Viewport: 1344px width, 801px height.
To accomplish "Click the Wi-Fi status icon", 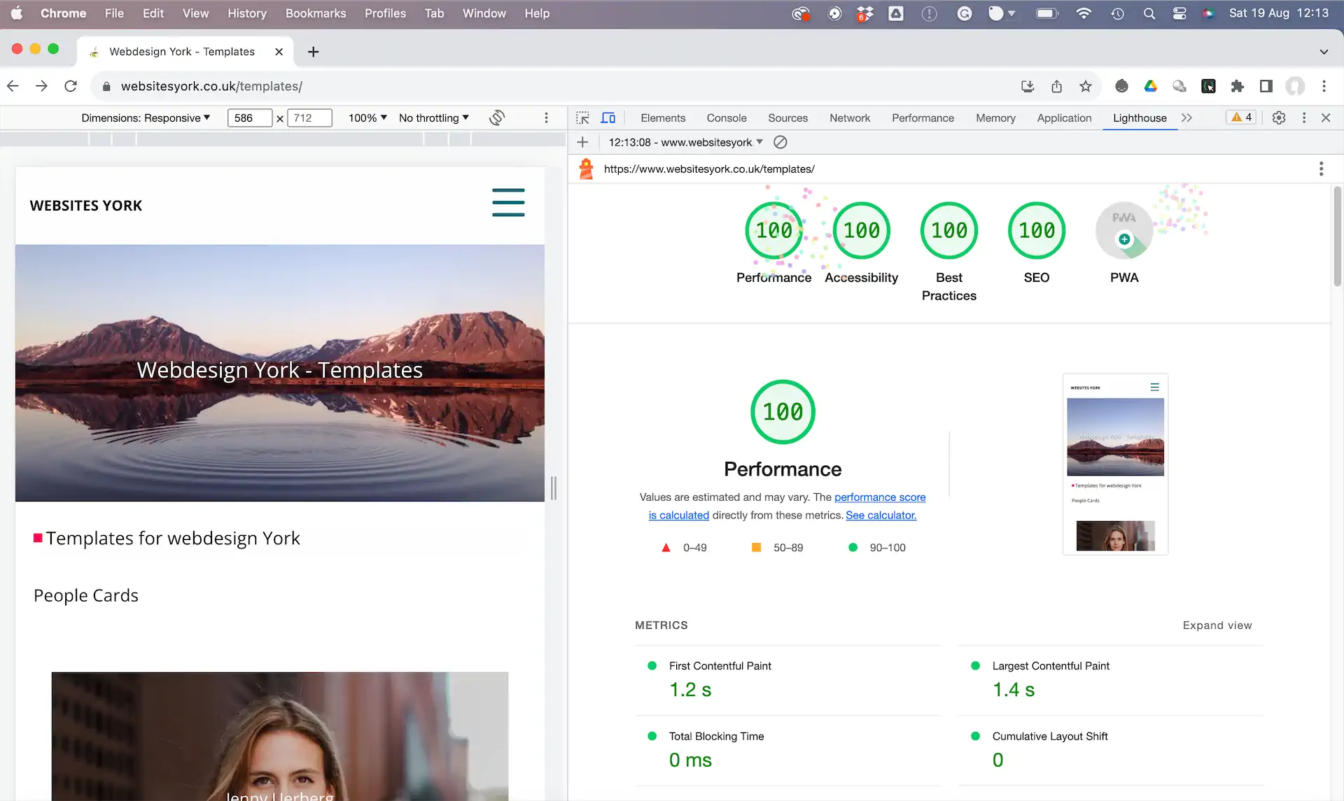I will pyautogui.click(x=1084, y=13).
